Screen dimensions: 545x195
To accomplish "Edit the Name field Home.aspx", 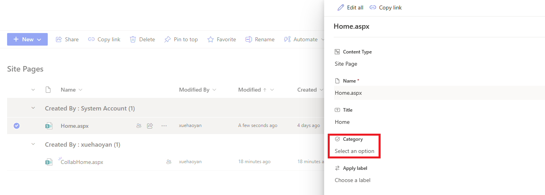I will coord(439,93).
